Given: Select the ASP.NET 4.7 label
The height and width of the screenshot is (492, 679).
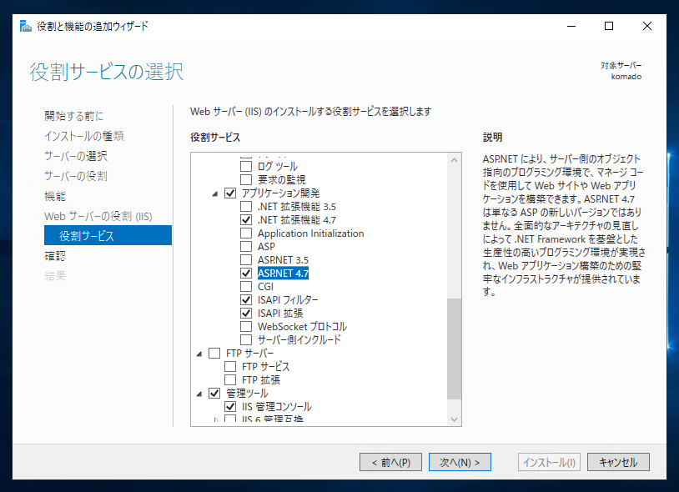Looking at the screenshot, I should coord(284,273).
